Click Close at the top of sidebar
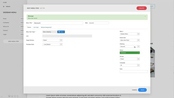Screen dimensions: 174x98 pyautogui.click(x=5, y=2)
